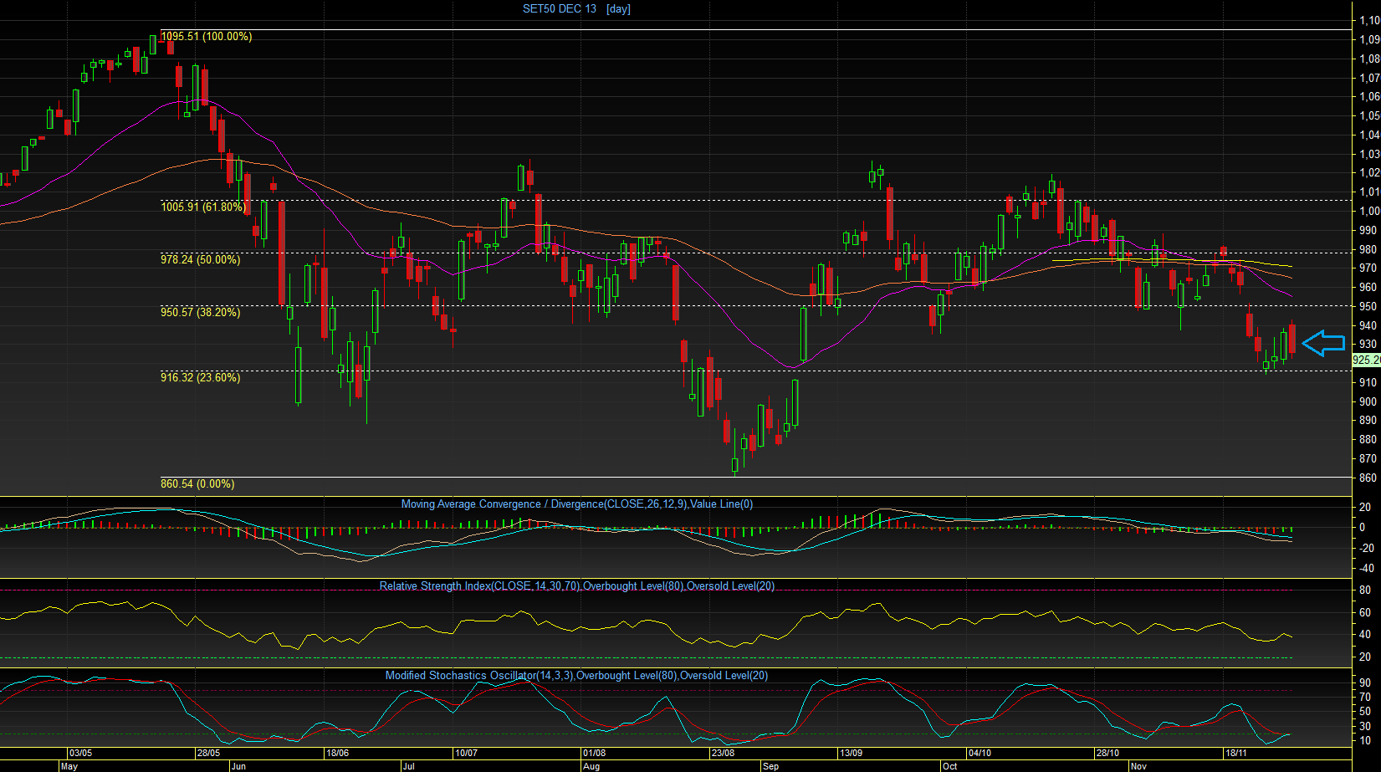
Task: Click the 1,000 value on the price axis
Action: click(x=1370, y=212)
